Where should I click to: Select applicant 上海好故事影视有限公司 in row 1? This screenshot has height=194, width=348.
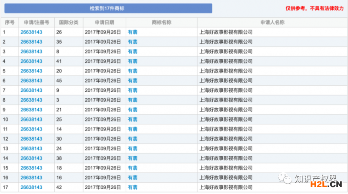pyautogui.click(x=226, y=32)
